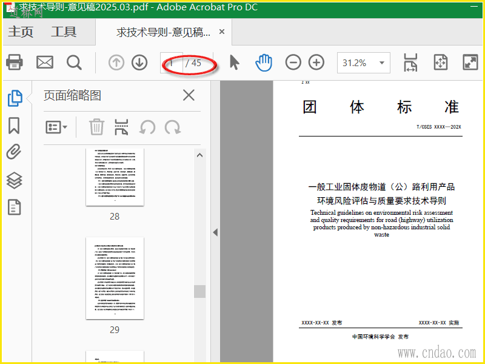Select the page 29 thumbnail
Image resolution: width=485 pixels, height=364 pixels.
(115, 278)
